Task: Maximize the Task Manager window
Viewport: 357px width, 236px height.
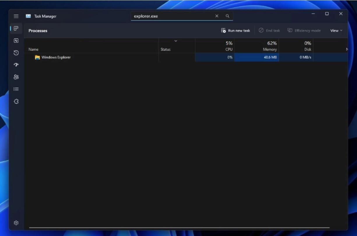Action: pos(327,14)
